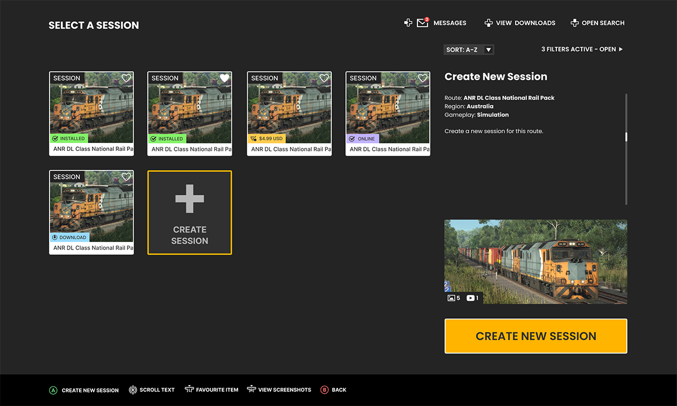The height and width of the screenshot is (406, 677).
Task: Click the video count play icon
Action: click(x=471, y=298)
